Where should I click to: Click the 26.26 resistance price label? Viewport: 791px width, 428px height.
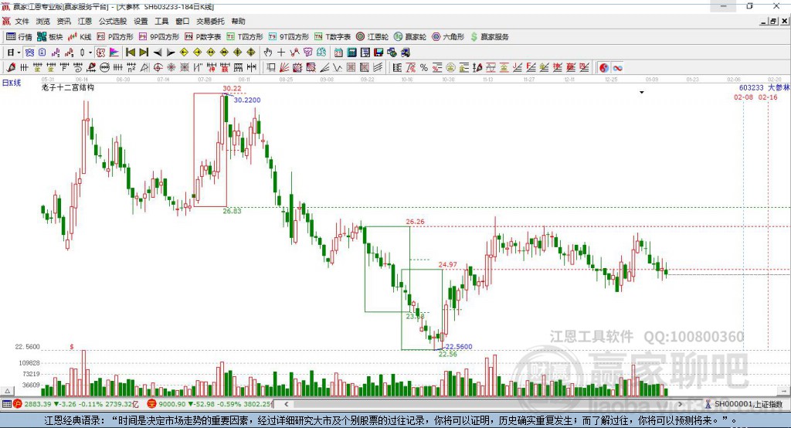[x=415, y=222]
